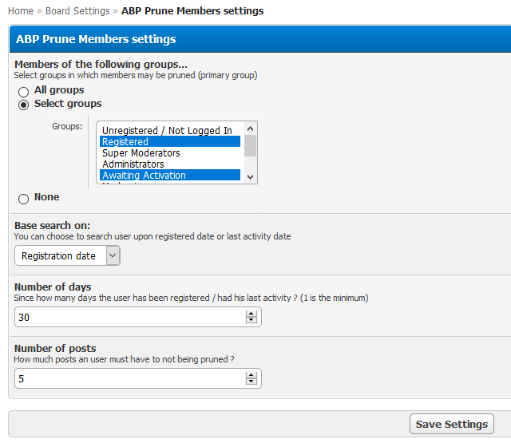
Task: Click the Save Settings button
Action: click(x=451, y=424)
